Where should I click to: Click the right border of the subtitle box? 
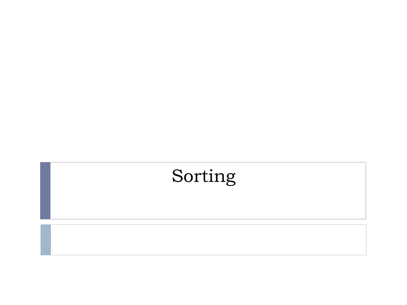(x=366, y=240)
